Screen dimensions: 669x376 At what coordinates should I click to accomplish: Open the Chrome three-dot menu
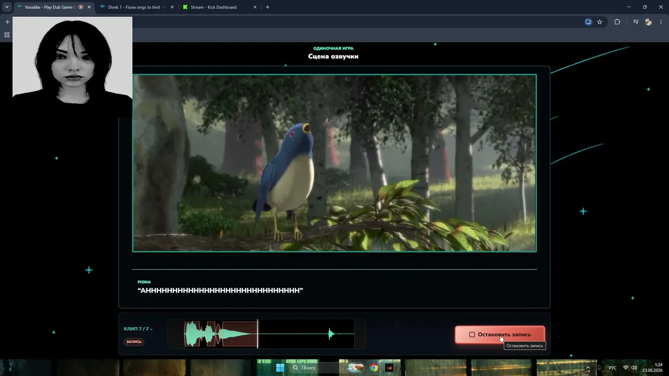point(662,22)
